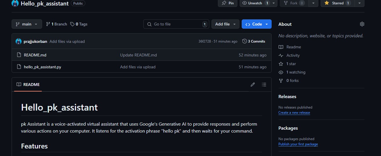Open the star lists dropdown arrow
The image size is (381, 156).
360,3
